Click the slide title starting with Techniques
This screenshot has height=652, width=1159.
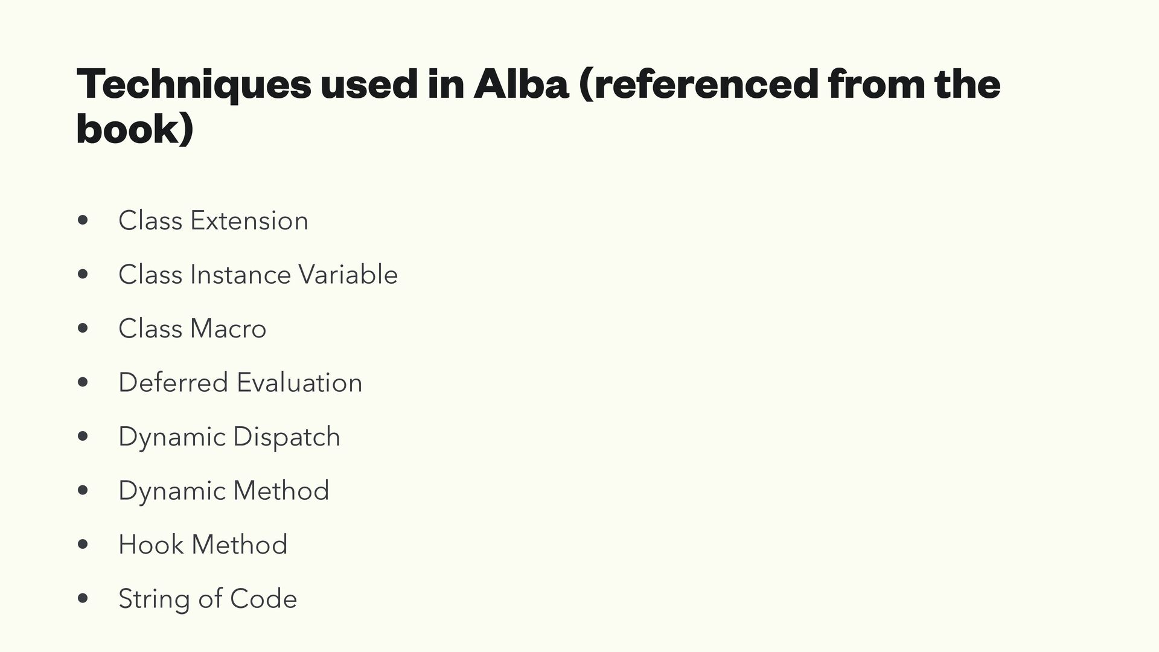(537, 85)
